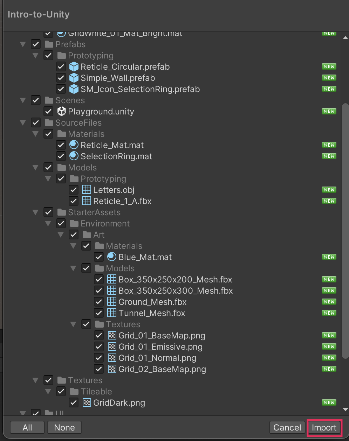Click the Tunnel_Mesh.fbx mesh icon
Screen dimensions: 349x441
point(111,313)
